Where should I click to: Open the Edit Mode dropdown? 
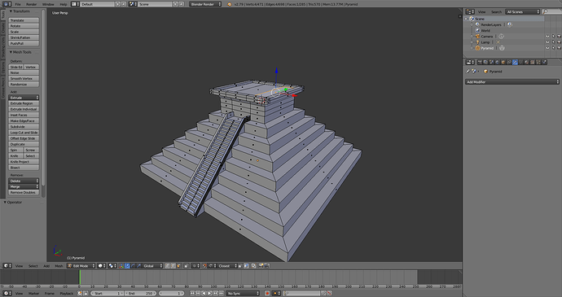click(81, 266)
